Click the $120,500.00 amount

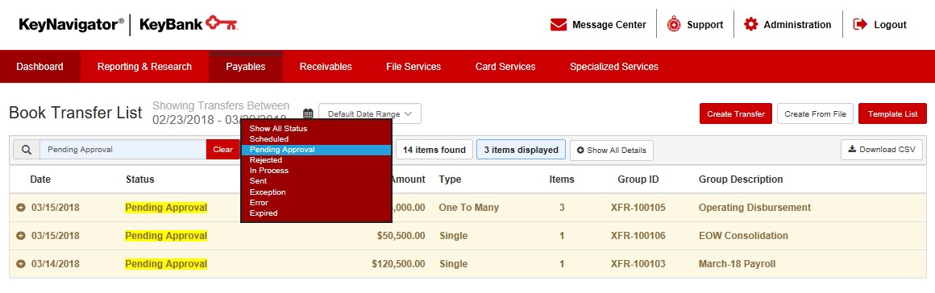[x=399, y=264]
